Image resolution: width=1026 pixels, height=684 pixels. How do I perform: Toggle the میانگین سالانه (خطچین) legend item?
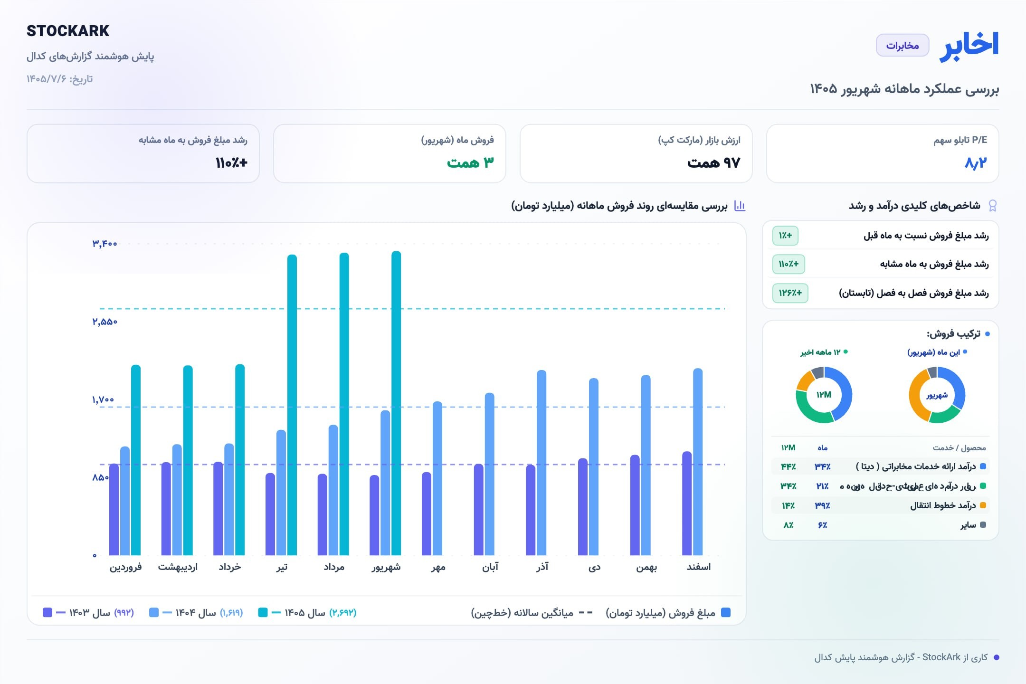(532, 613)
